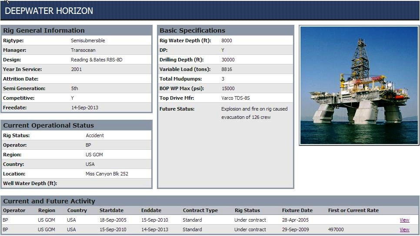Viewport: 420px width, 236px height.
Task: Select the Current and Future Activity header
Action: coord(49,201)
